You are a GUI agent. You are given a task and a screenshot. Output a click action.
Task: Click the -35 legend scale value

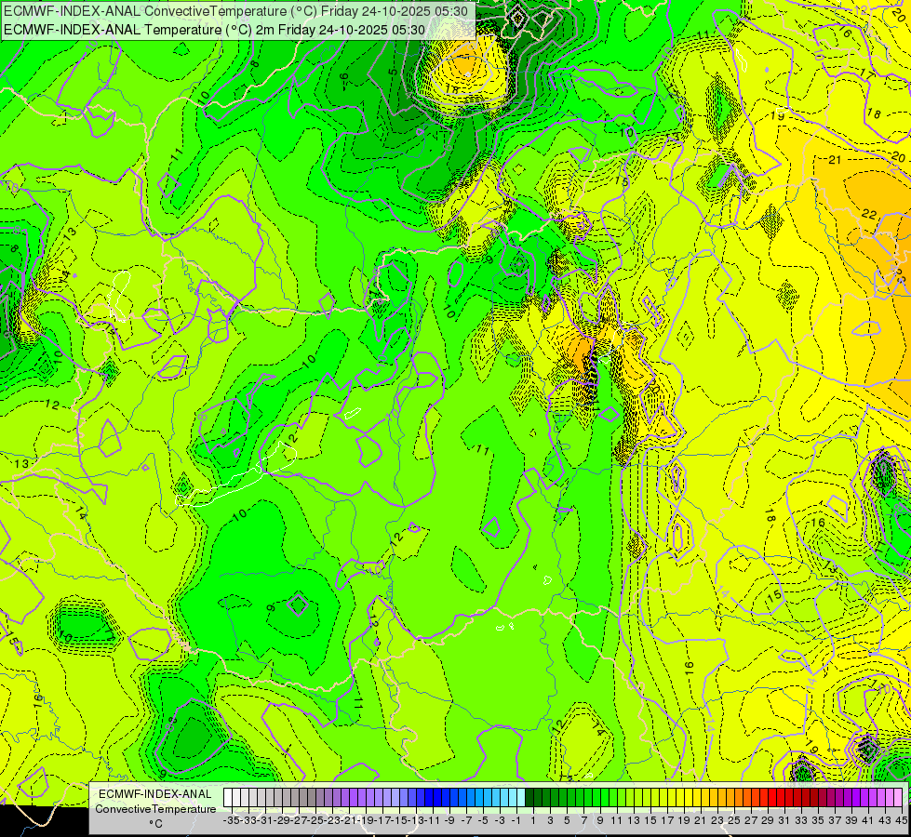point(232,820)
